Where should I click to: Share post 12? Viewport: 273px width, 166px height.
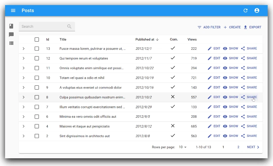click(249, 58)
